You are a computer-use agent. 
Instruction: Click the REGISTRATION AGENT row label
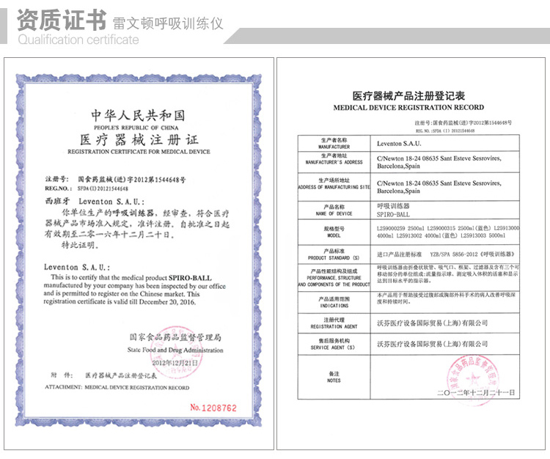(334, 323)
